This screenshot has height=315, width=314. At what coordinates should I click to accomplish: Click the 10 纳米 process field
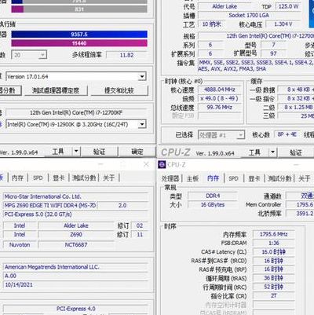coord(212,24)
